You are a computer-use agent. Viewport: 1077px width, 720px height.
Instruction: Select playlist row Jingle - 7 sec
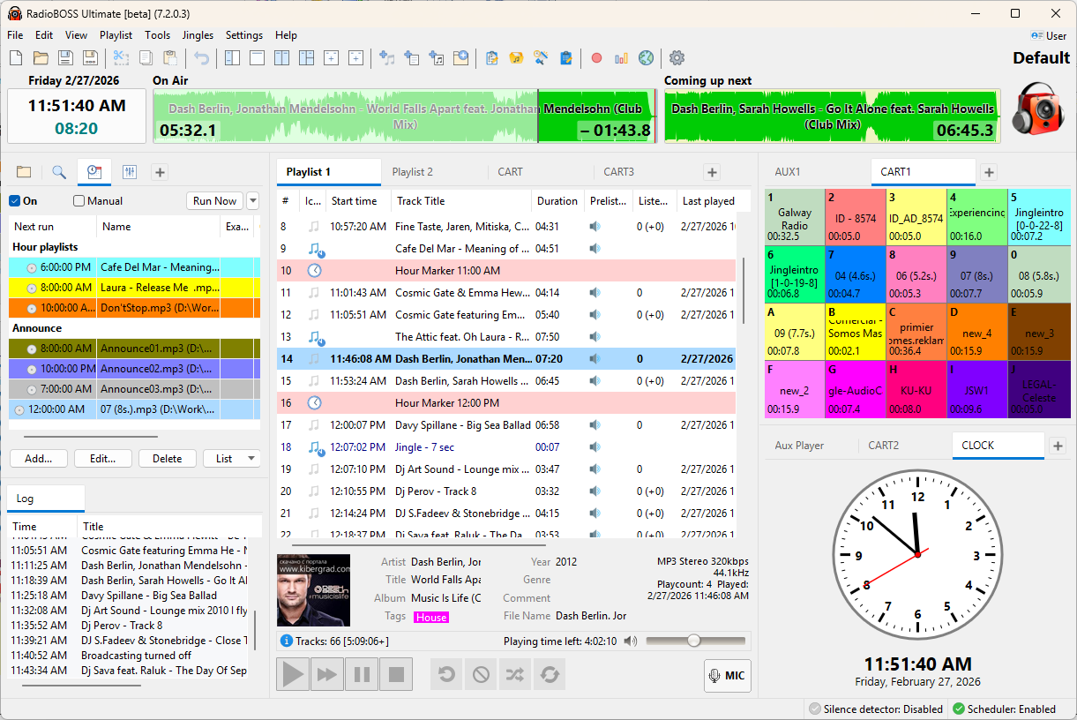[505, 447]
